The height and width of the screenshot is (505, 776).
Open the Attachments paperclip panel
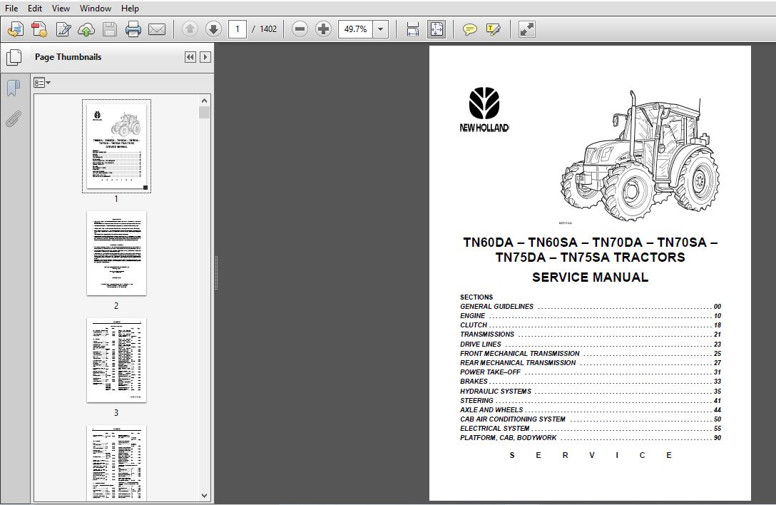(14, 119)
